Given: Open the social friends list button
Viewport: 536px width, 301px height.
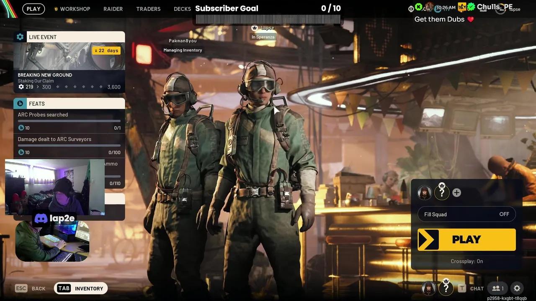Looking at the screenshot, I should pos(497,288).
